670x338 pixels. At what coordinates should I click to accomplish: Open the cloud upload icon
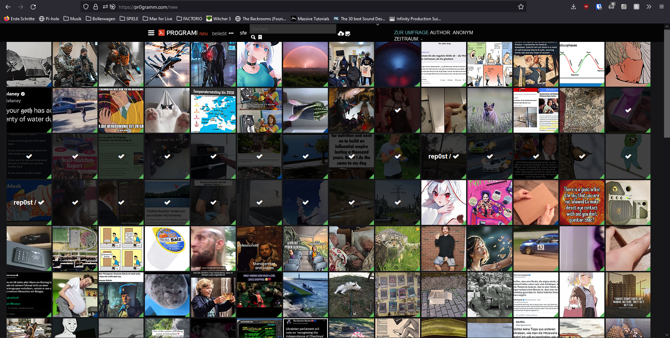(341, 34)
